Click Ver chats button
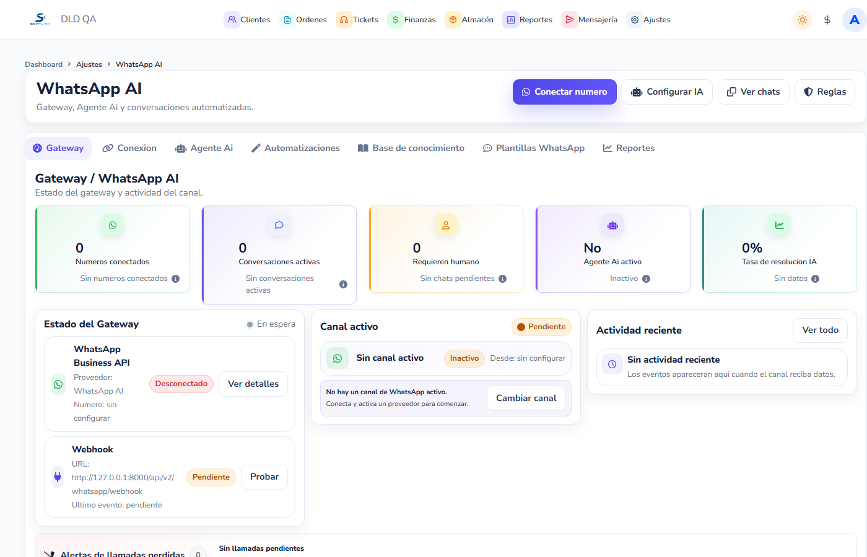The width and height of the screenshot is (867, 557). click(x=754, y=92)
